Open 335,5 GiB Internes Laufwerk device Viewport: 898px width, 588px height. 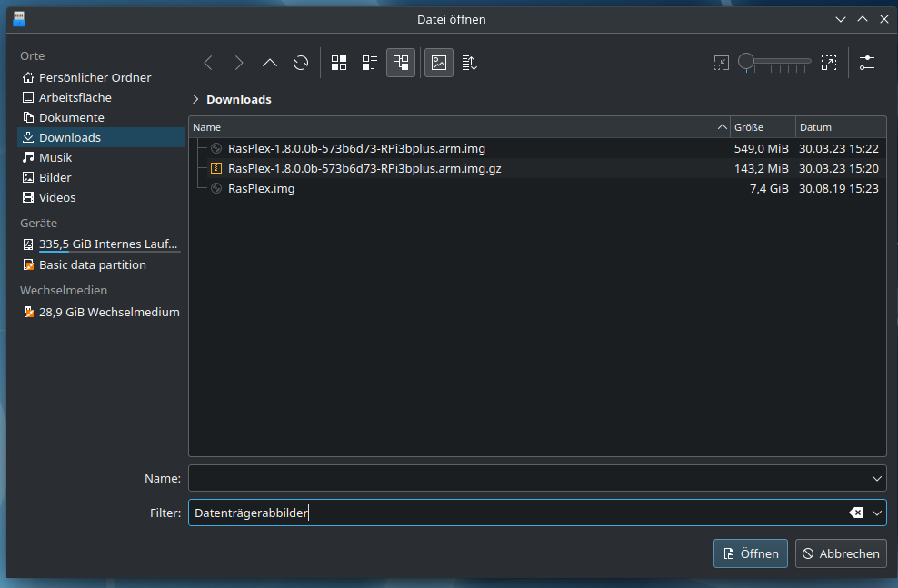point(102,244)
